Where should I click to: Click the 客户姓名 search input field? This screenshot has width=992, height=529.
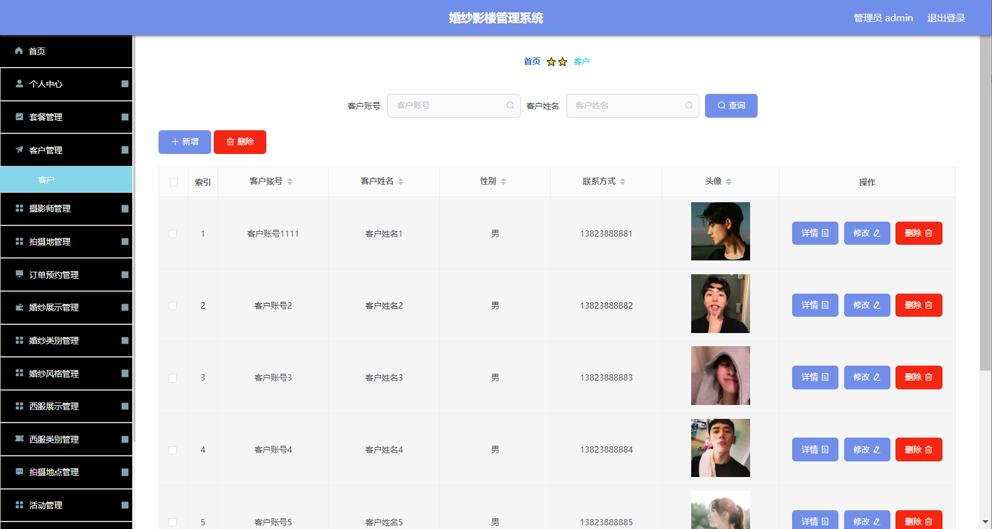633,106
